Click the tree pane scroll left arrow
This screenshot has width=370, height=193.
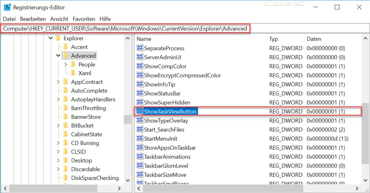(5, 188)
